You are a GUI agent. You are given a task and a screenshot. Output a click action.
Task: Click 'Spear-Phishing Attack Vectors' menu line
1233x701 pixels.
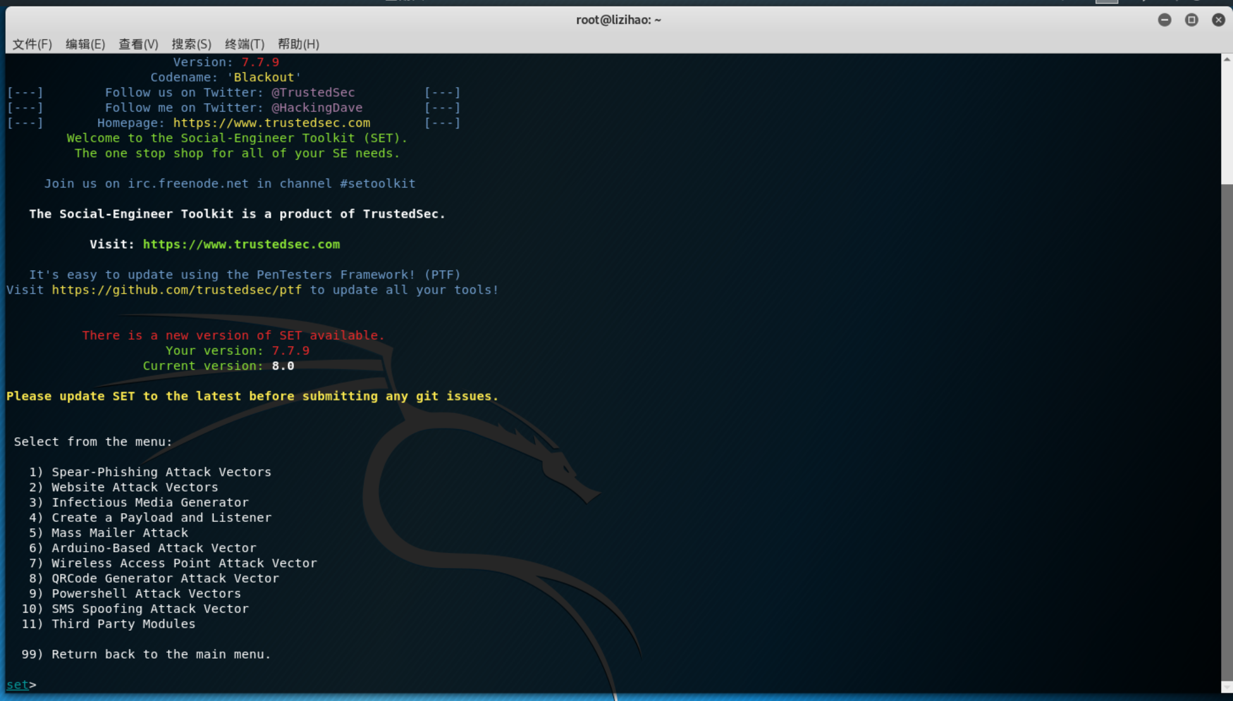click(x=150, y=472)
